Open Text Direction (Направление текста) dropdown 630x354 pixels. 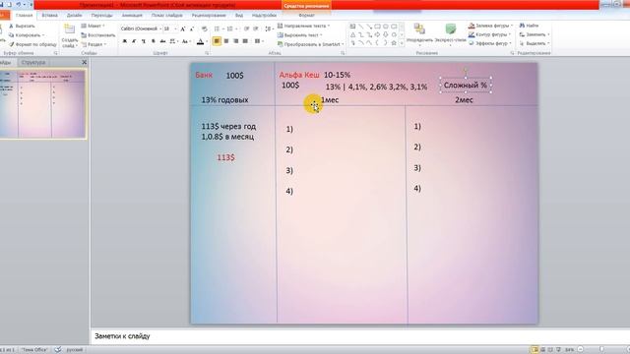click(304, 26)
